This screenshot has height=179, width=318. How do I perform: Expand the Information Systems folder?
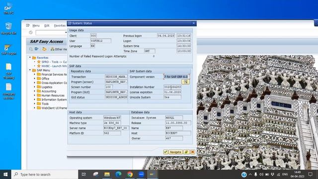(x=34, y=99)
